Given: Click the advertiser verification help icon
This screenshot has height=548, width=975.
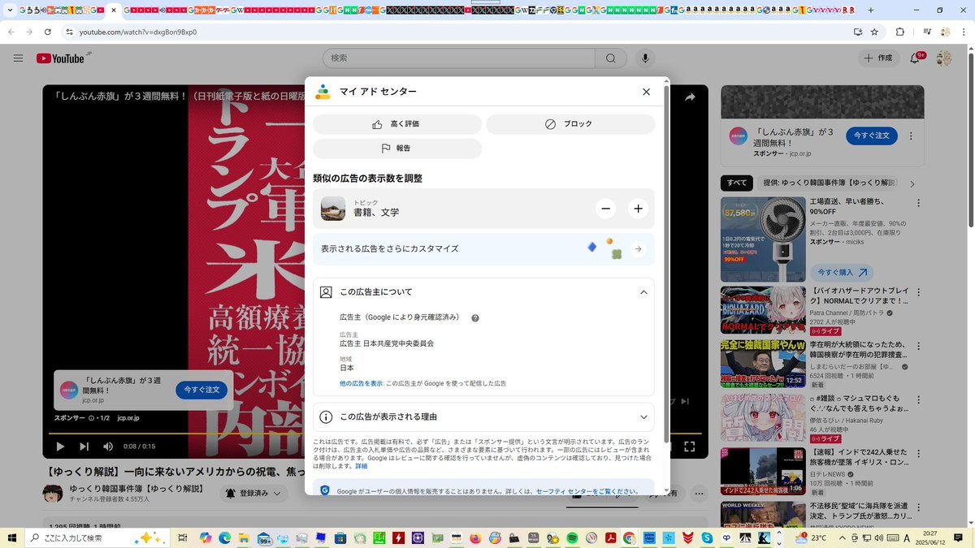Looking at the screenshot, I should (x=475, y=318).
